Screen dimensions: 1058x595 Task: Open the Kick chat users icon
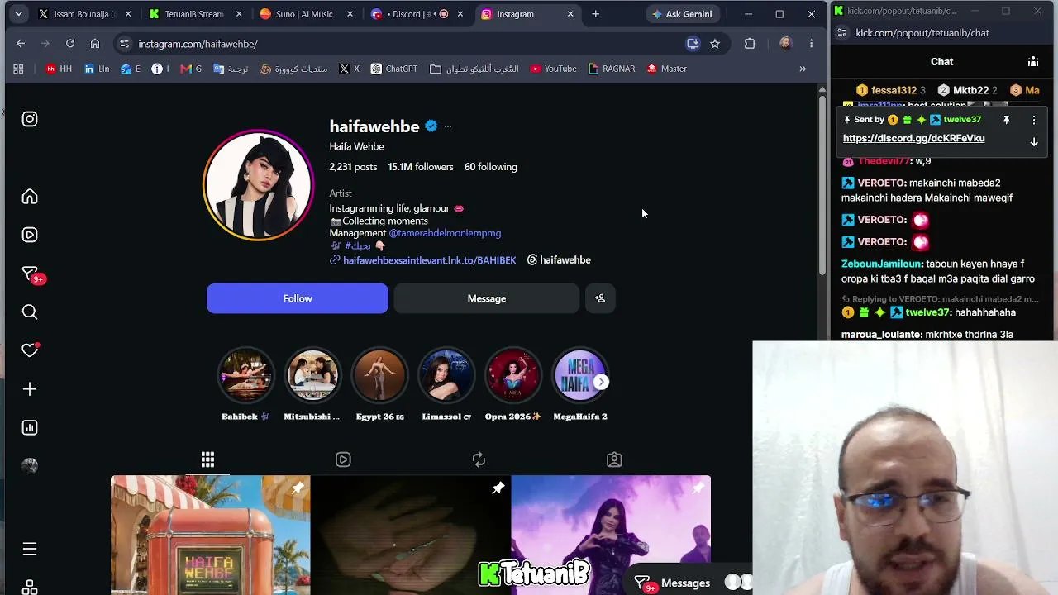(1033, 61)
